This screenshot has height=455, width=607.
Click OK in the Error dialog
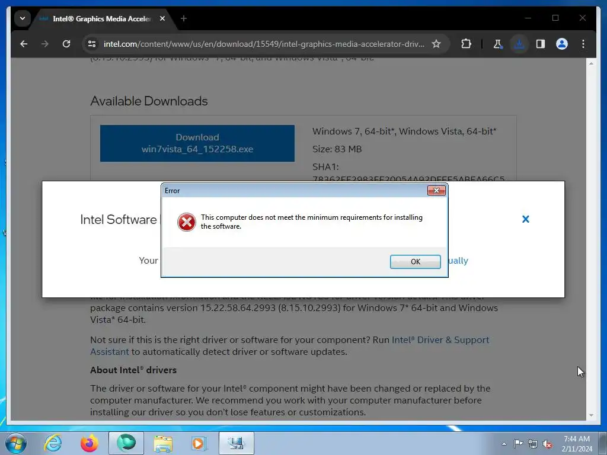(x=415, y=261)
